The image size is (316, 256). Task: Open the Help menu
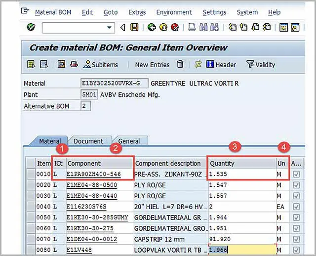(275, 12)
